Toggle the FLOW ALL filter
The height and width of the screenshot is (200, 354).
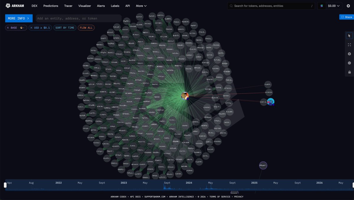86,28
